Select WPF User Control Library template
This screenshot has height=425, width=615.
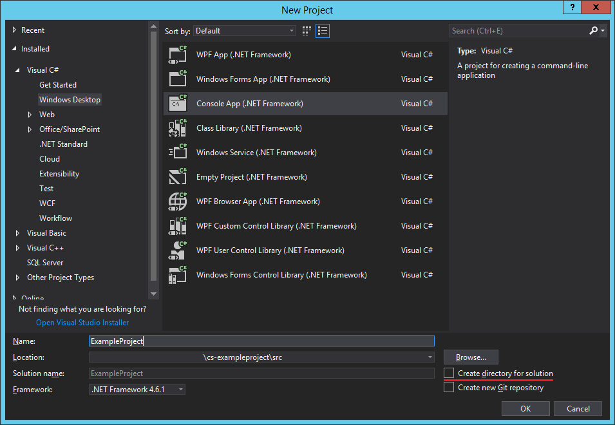point(305,250)
